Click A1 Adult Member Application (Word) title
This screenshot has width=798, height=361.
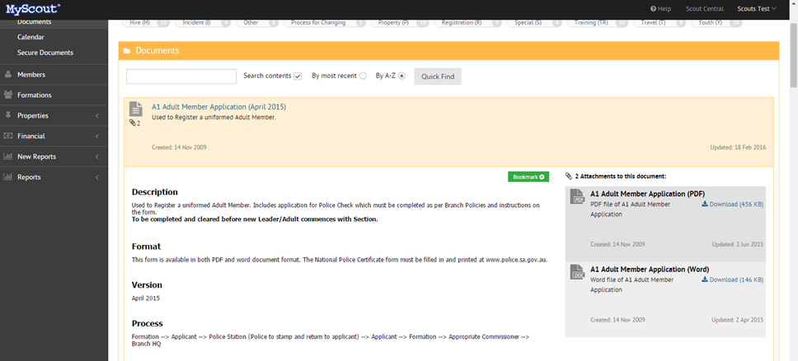[650, 269]
